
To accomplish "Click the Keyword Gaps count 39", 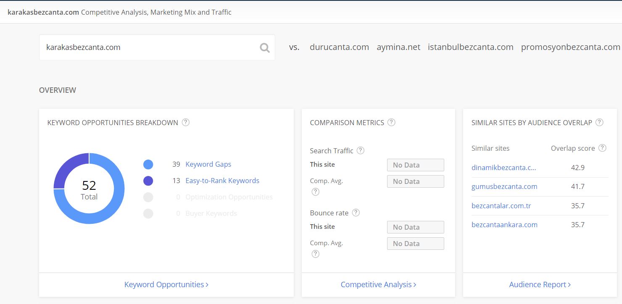I will pos(176,164).
